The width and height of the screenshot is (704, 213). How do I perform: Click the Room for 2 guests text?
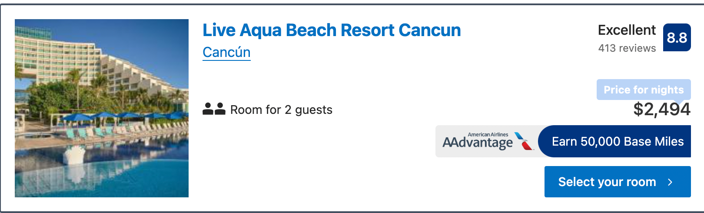pos(281,110)
